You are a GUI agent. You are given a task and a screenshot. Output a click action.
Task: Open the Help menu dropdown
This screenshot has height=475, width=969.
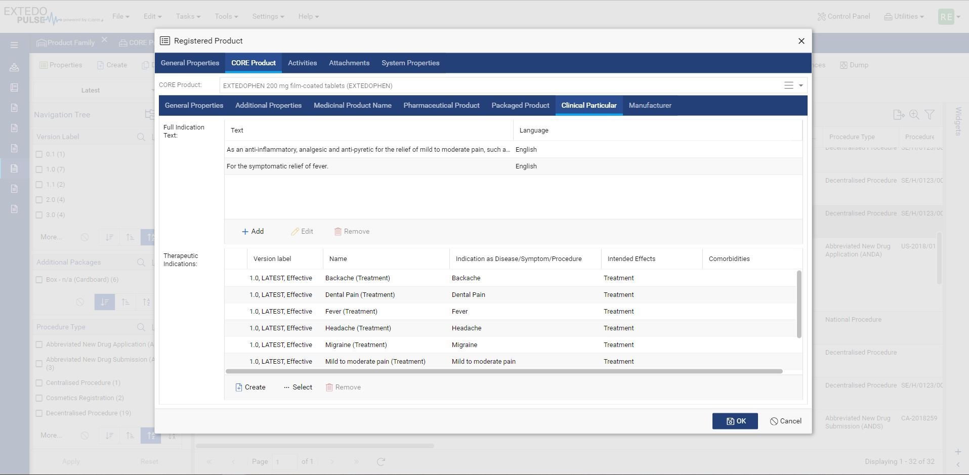(x=309, y=16)
